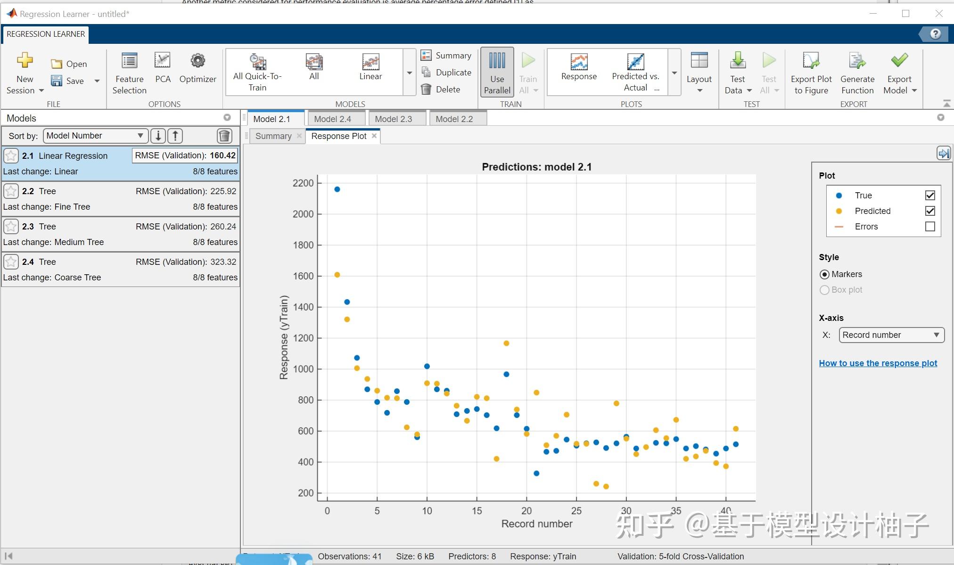Select the Box plot style
Image resolution: width=954 pixels, height=565 pixels.
824,290
